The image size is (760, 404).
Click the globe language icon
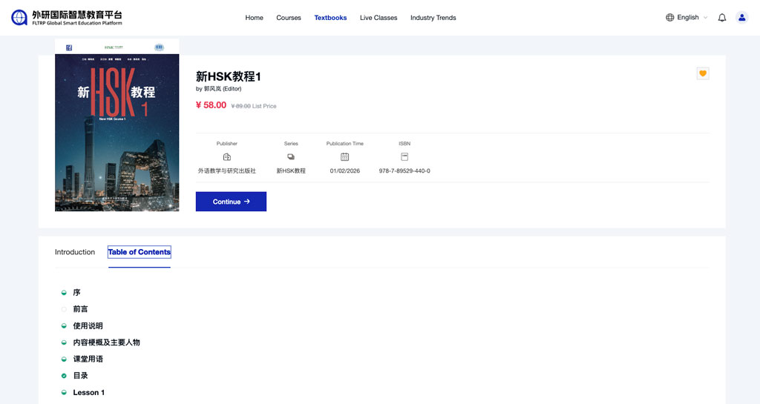click(670, 18)
